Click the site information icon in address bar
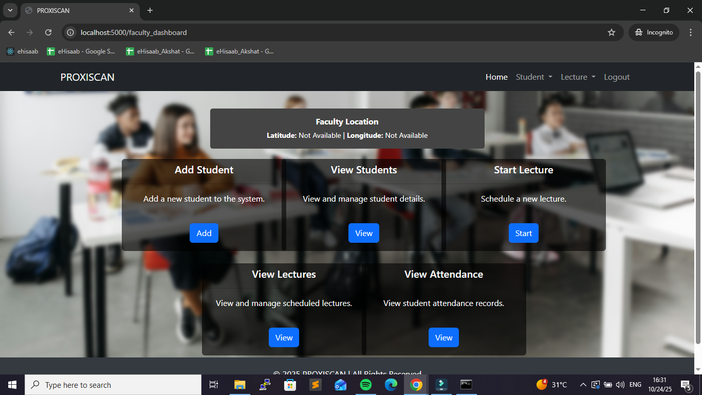Image resolution: width=702 pixels, height=395 pixels. click(71, 32)
